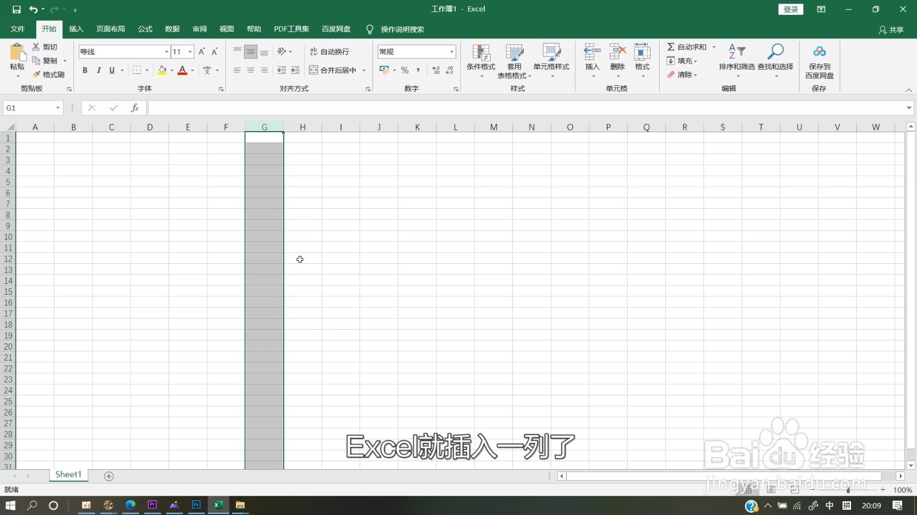The image size is (917, 515).
Task: Apply percent style format
Action: [405, 70]
